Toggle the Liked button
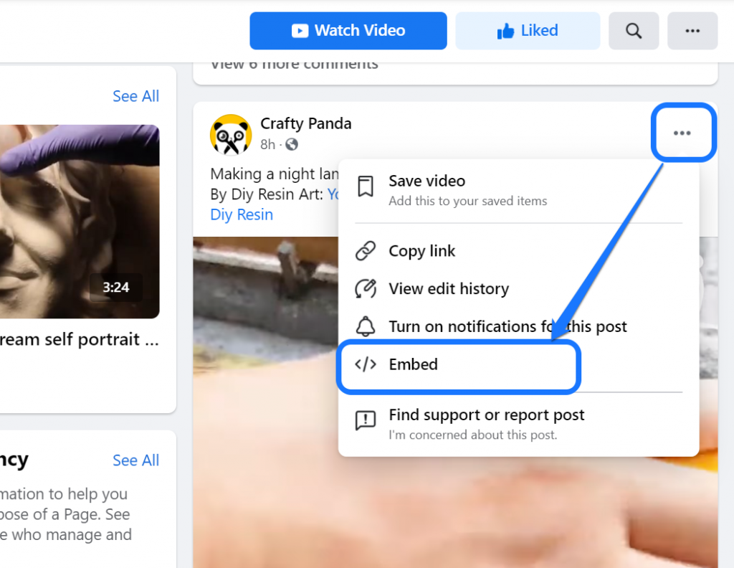Image resolution: width=734 pixels, height=568 pixels. point(528,31)
